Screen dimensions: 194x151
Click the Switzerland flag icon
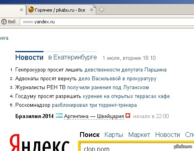[128, 115]
